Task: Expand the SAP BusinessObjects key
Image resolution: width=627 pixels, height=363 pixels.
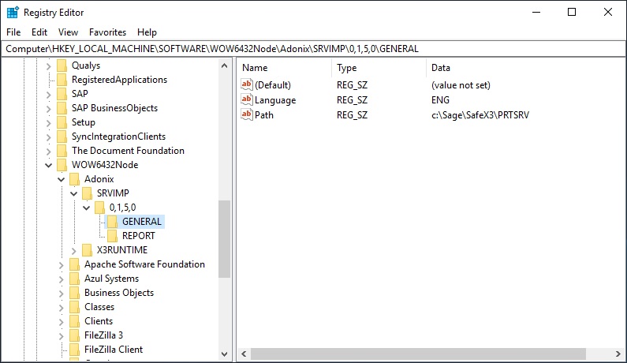Action: pyautogui.click(x=50, y=108)
